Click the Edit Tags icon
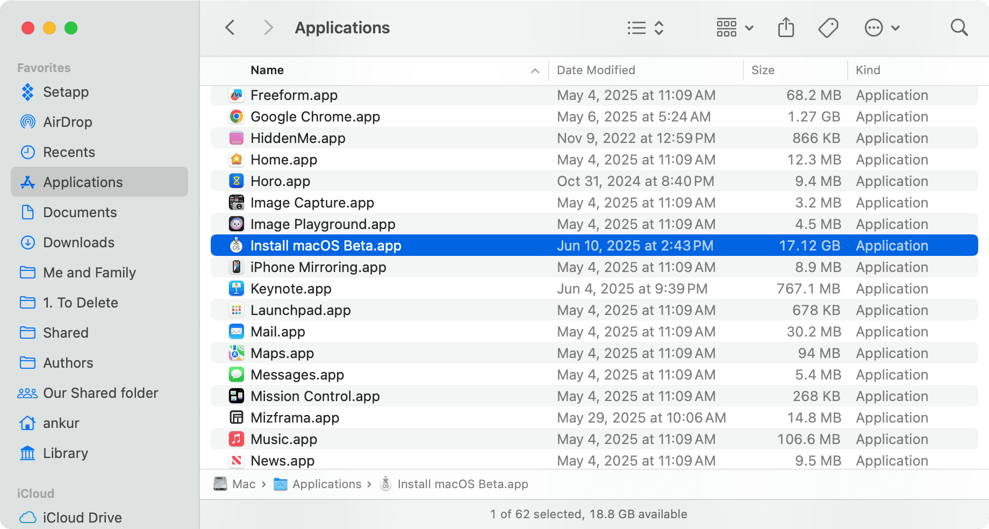989x529 pixels. point(828,28)
